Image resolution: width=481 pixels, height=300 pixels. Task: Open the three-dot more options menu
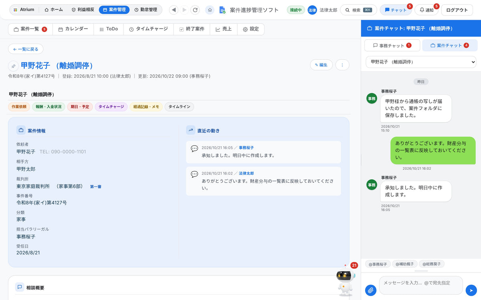342,65
